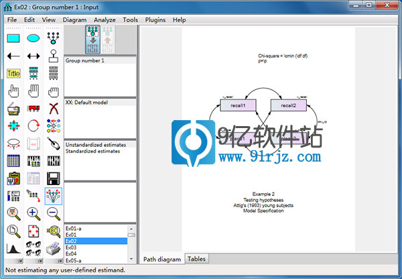The width and height of the screenshot is (402, 279).
Task: Open the View menu
Action: pos(48,19)
